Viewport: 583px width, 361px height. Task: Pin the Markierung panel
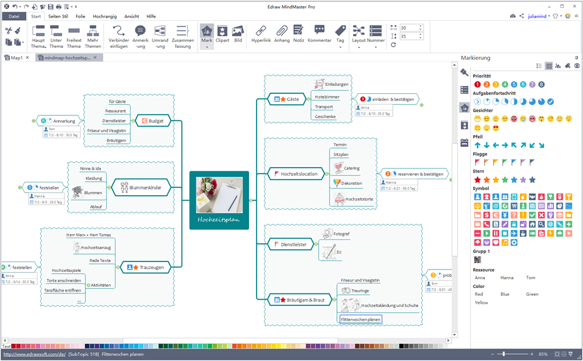(x=576, y=58)
